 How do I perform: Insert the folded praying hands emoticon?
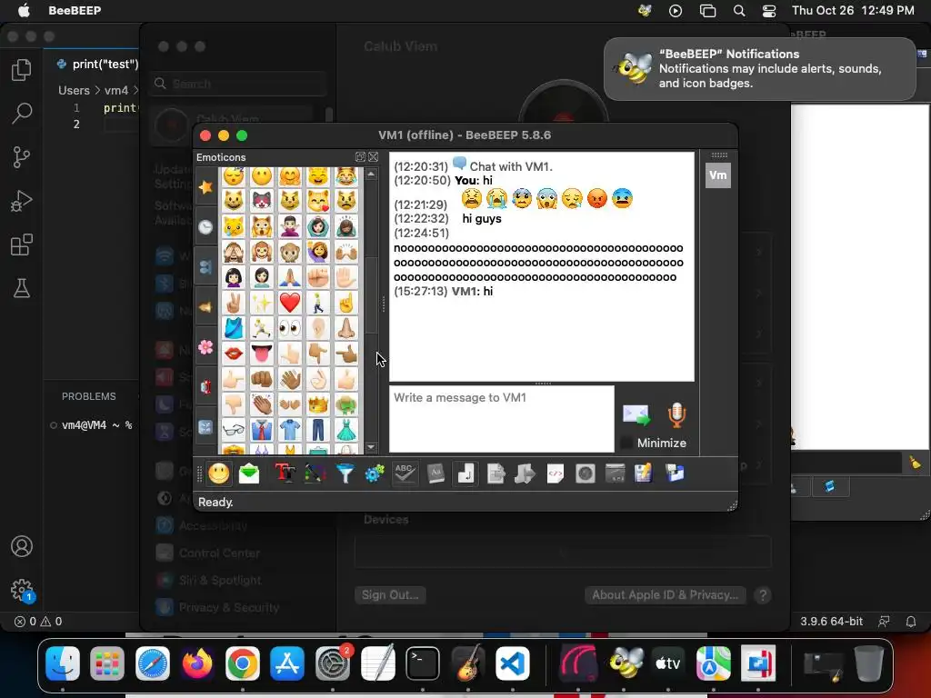click(290, 277)
